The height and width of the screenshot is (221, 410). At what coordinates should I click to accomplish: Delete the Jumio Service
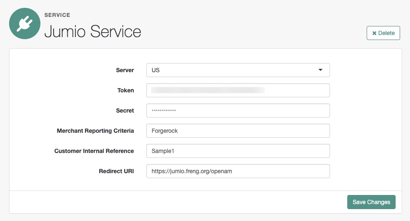click(383, 33)
